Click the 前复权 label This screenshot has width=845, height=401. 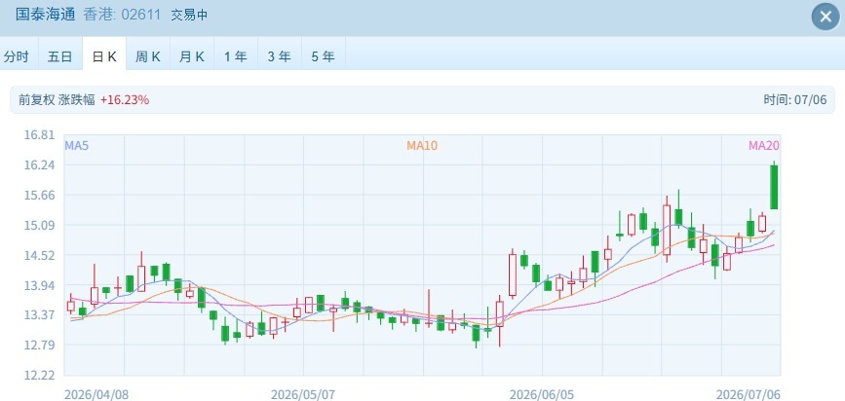pos(37,99)
